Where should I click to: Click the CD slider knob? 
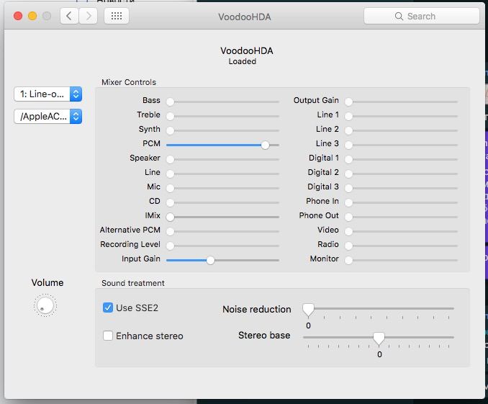171,202
